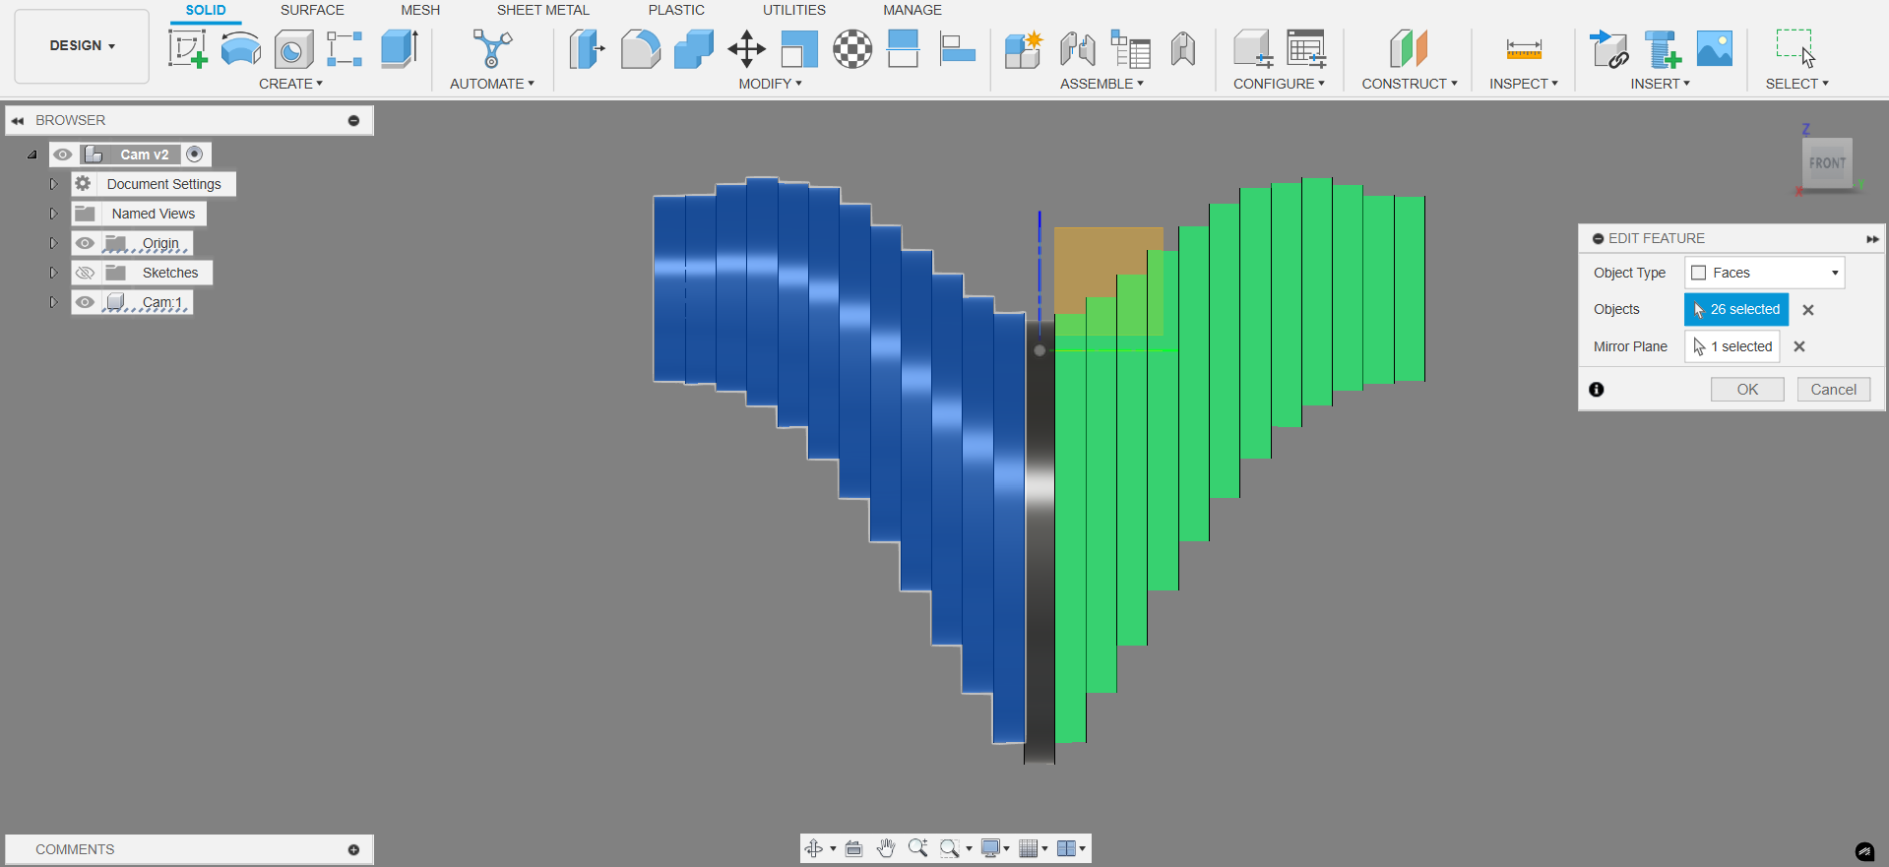Click New Component icon
1889x867 pixels.
(1024, 48)
